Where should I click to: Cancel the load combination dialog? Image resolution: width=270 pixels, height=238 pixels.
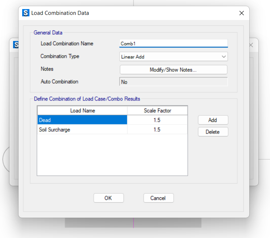coord(158,198)
